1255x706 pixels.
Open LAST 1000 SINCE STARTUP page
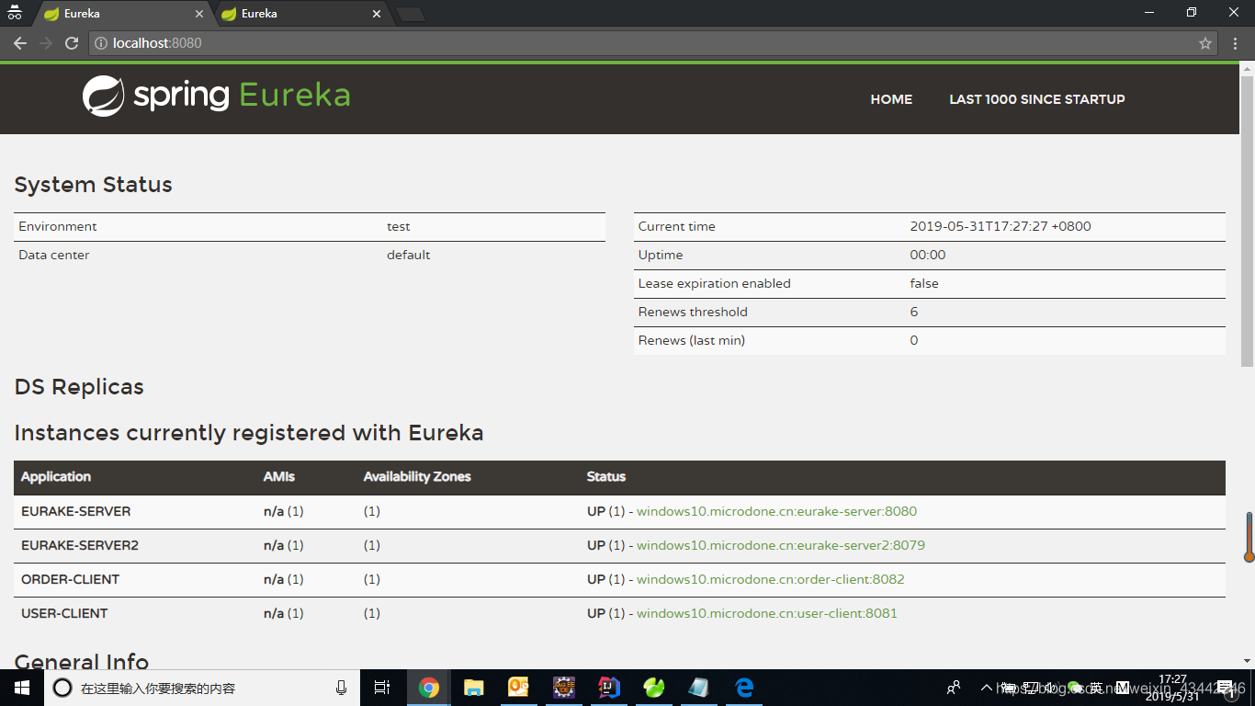[1037, 99]
